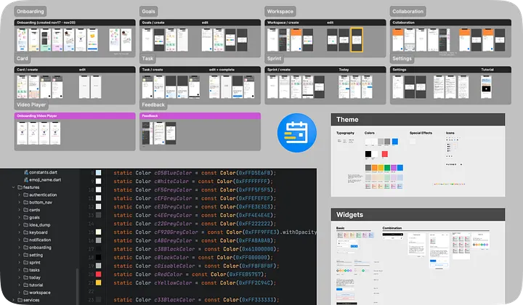Select the Workspace section label

(280, 12)
